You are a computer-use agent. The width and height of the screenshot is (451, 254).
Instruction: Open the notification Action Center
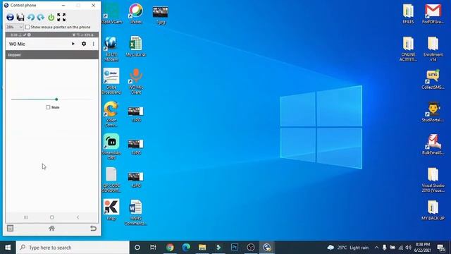pos(441,248)
